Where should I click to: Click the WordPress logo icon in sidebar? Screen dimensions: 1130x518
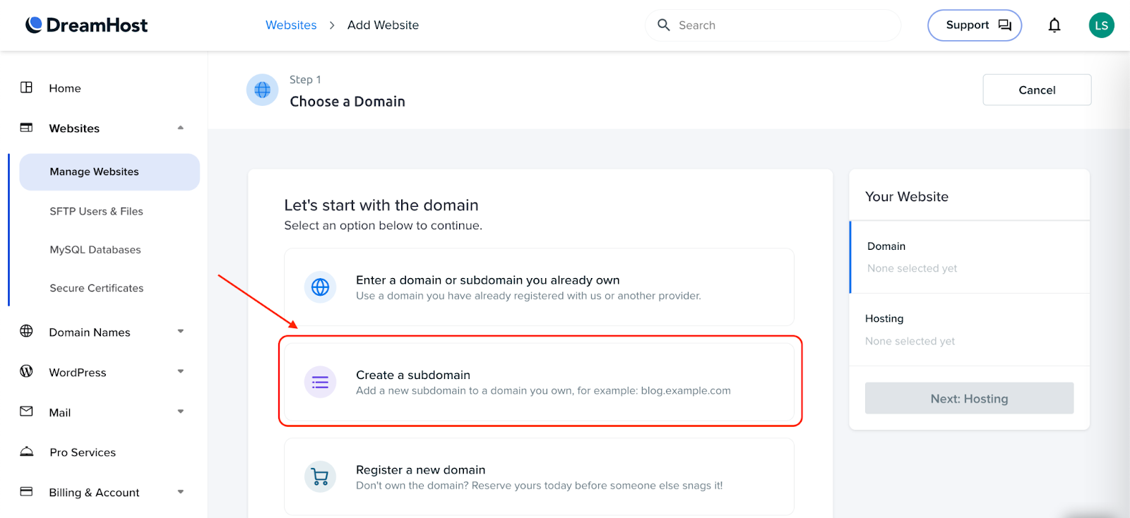click(27, 371)
